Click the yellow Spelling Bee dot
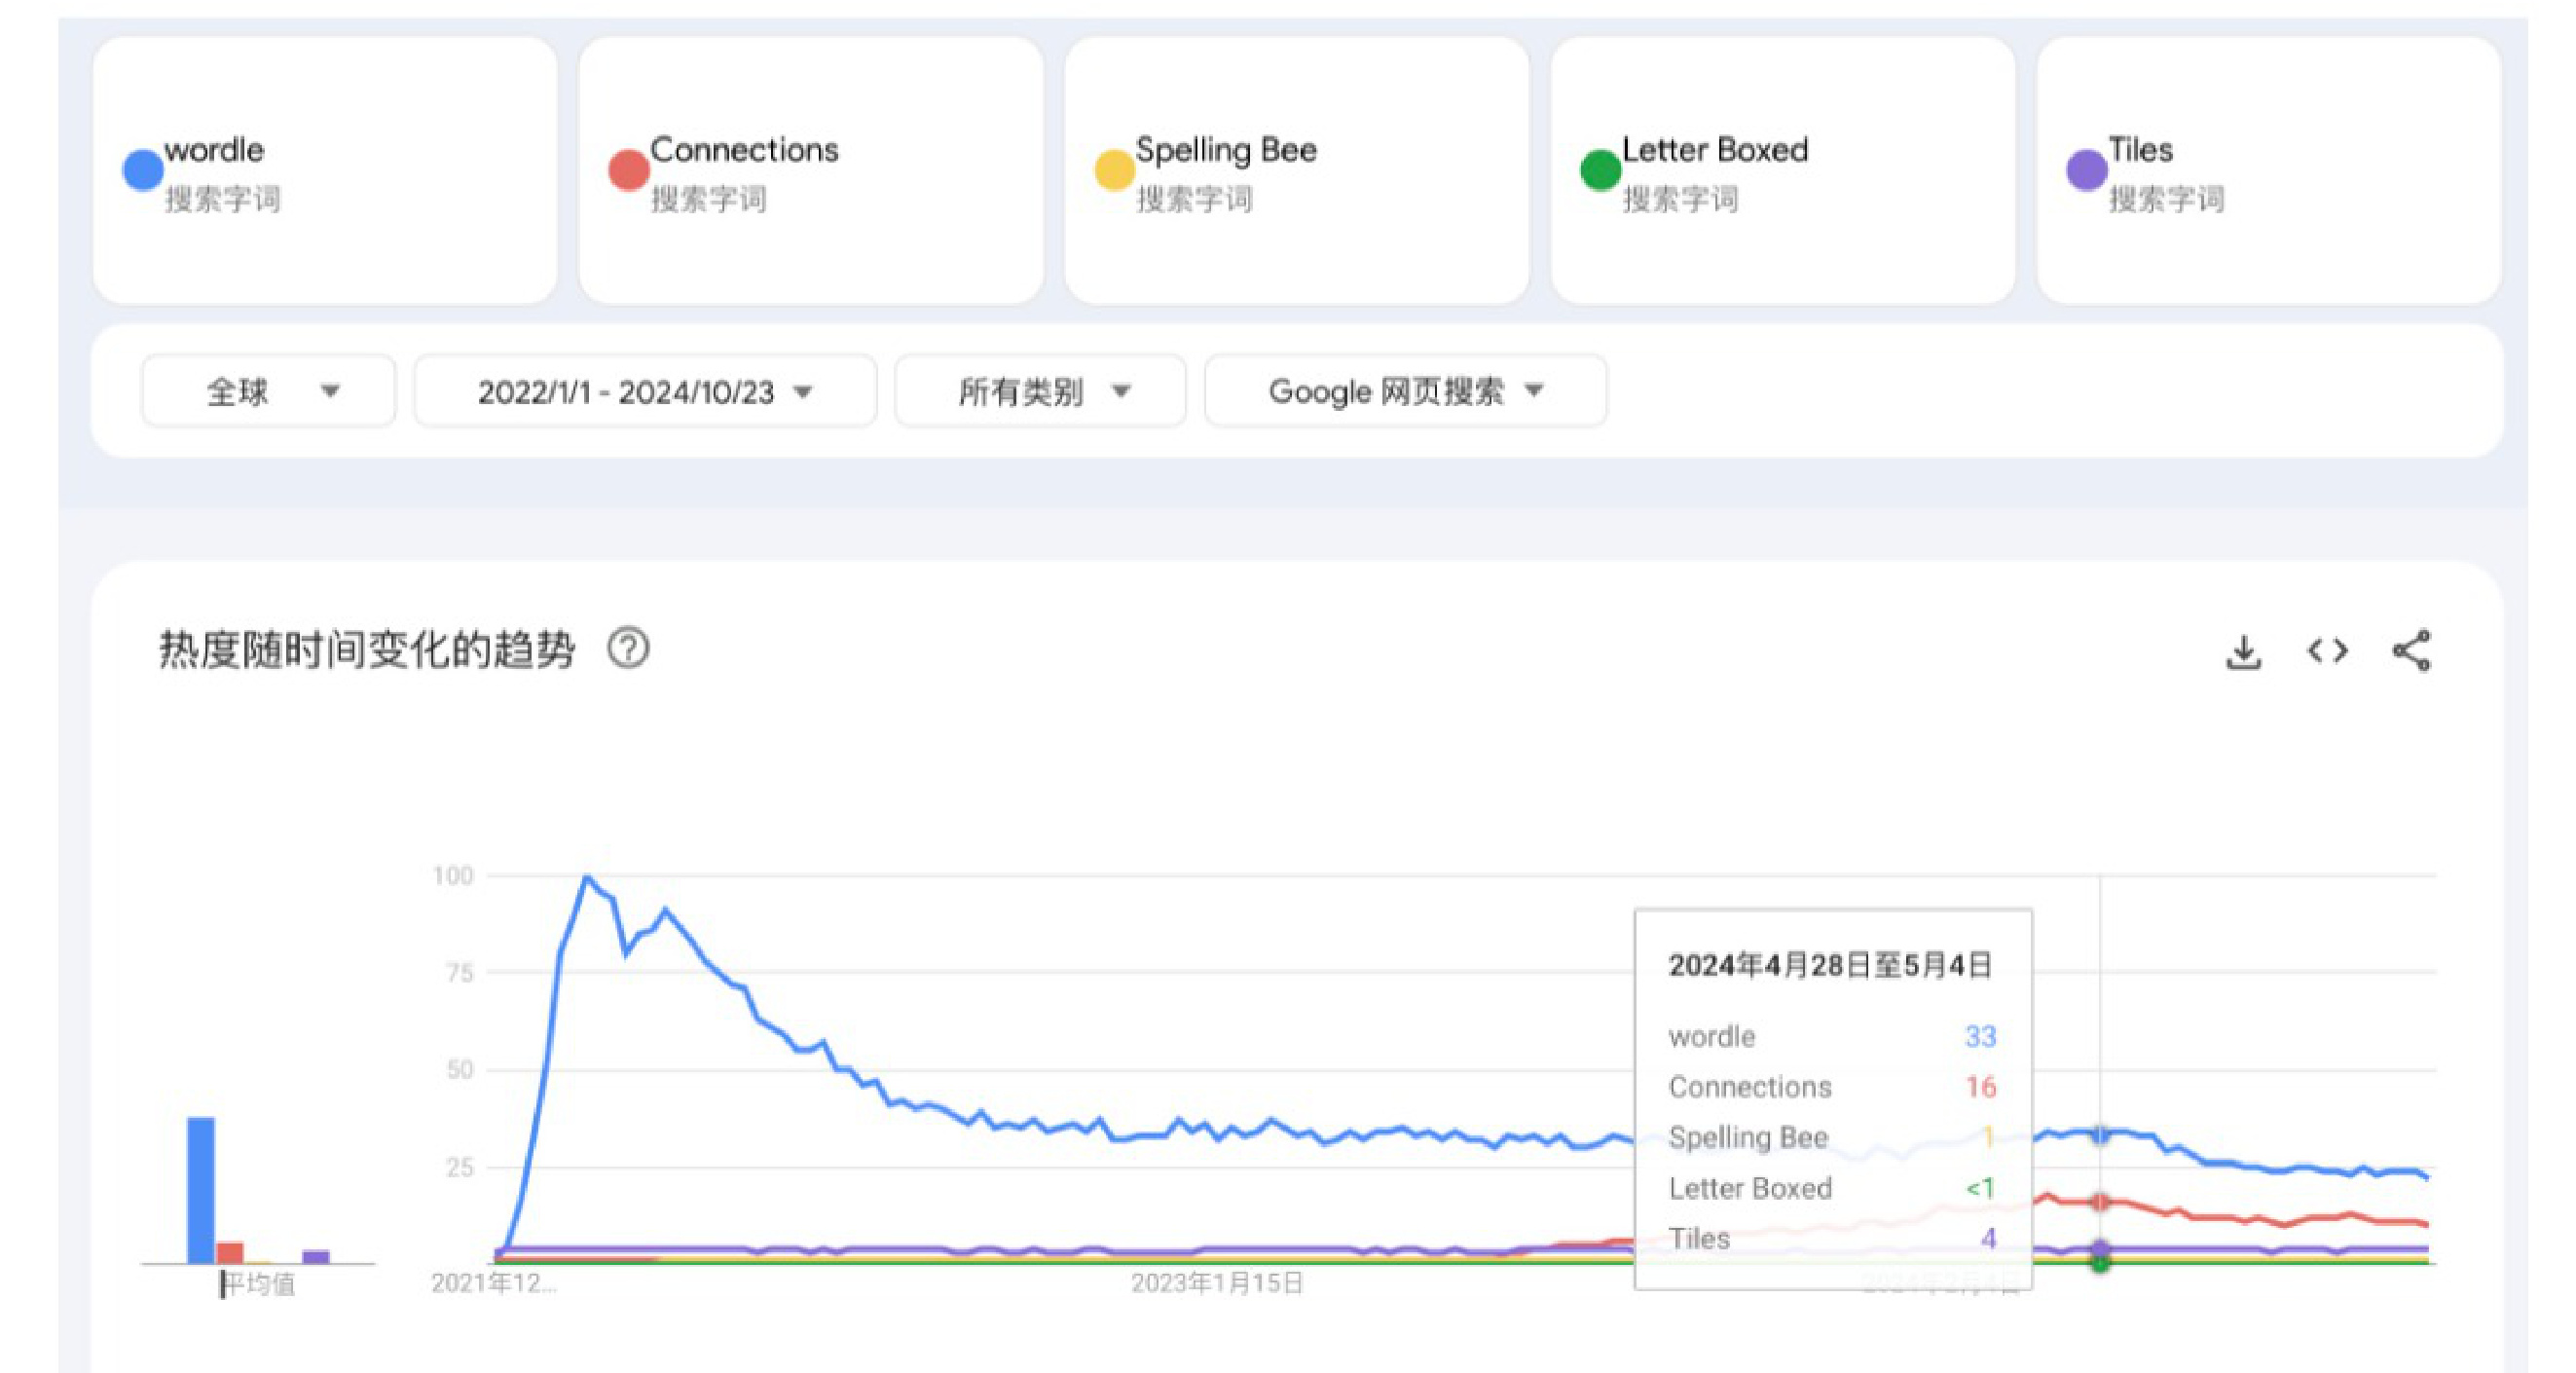 pos(1114,169)
